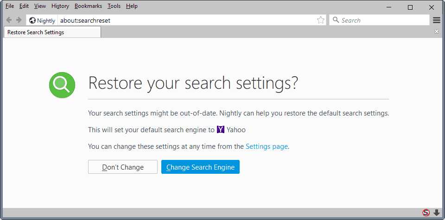This screenshot has height=220, width=445.
Task: Open the Edit menu
Action: (24, 6)
